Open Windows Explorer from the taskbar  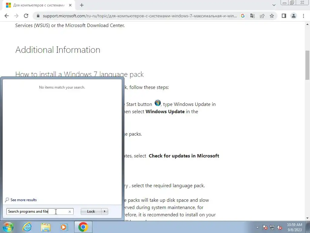point(46,227)
